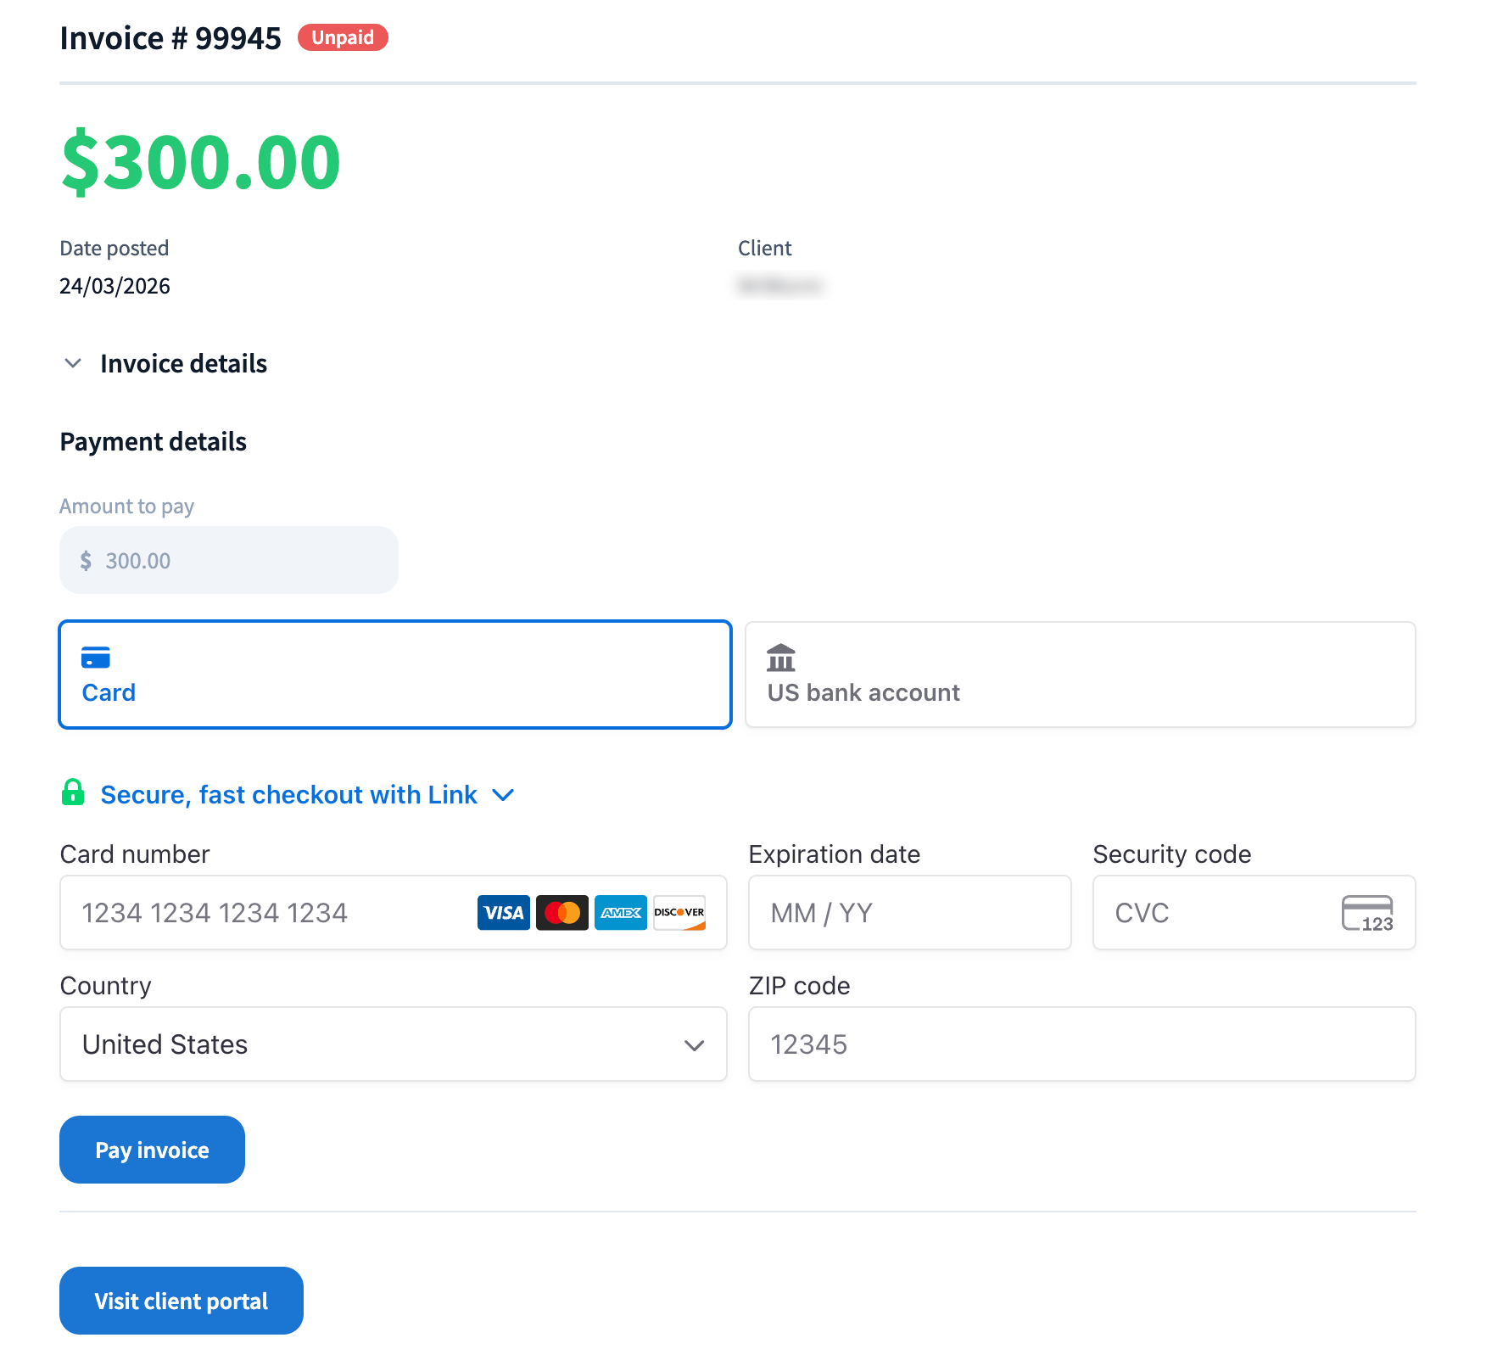
Task: Open Visit client portal
Action: click(182, 1301)
